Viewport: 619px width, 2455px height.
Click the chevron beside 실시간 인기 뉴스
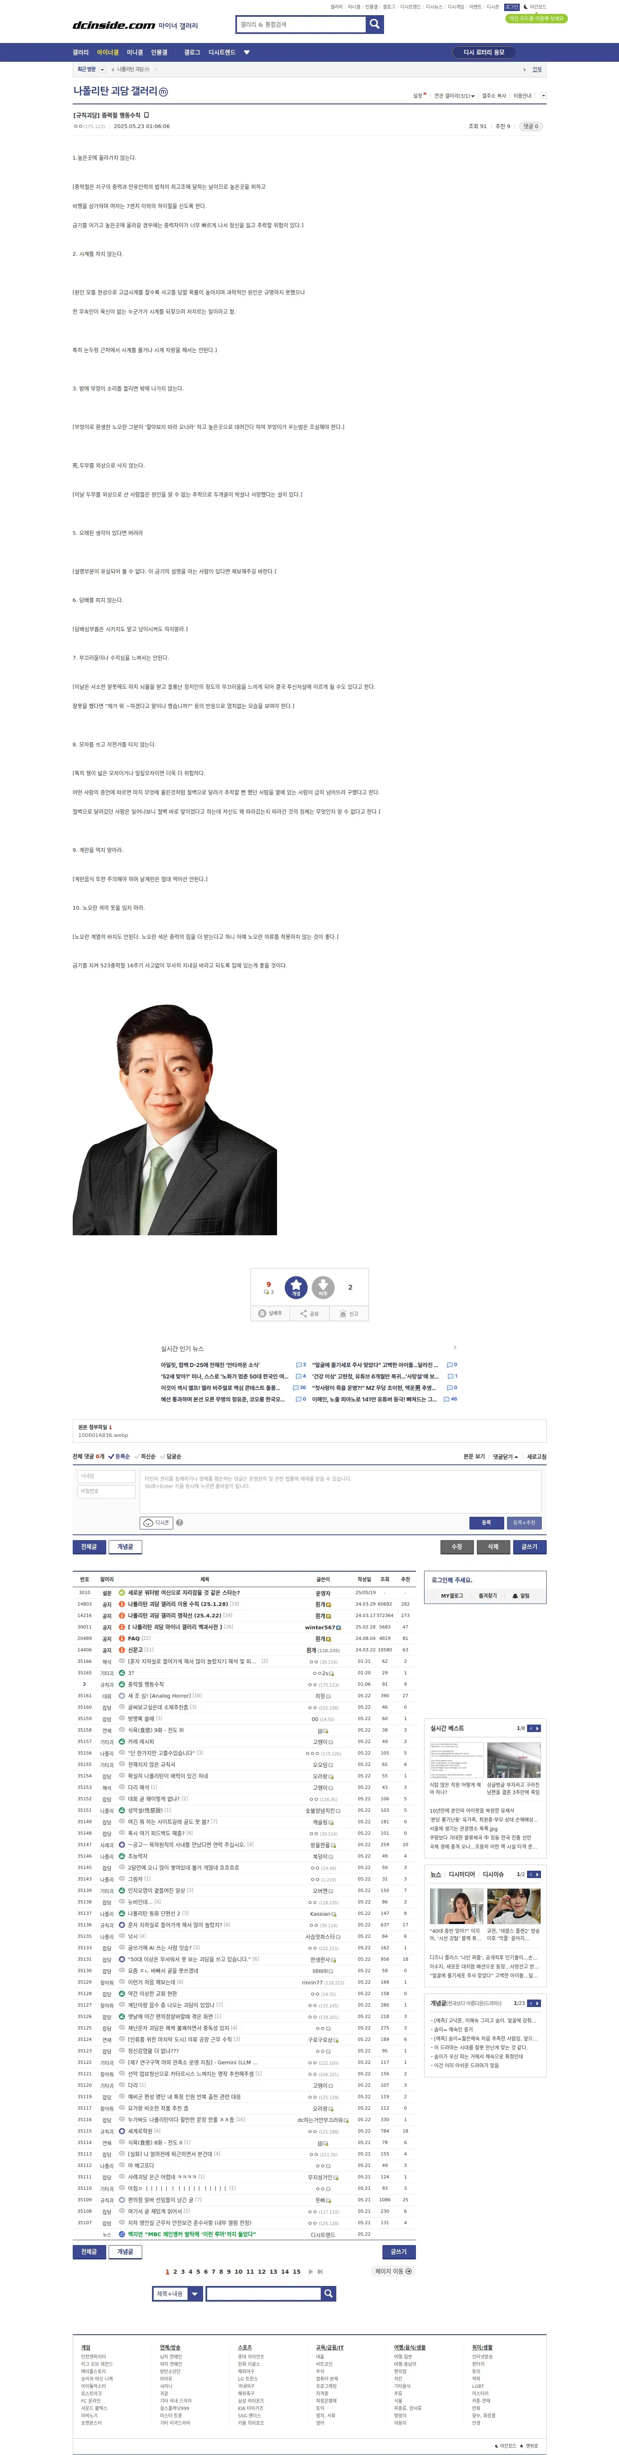pyautogui.click(x=454, y=1347)
